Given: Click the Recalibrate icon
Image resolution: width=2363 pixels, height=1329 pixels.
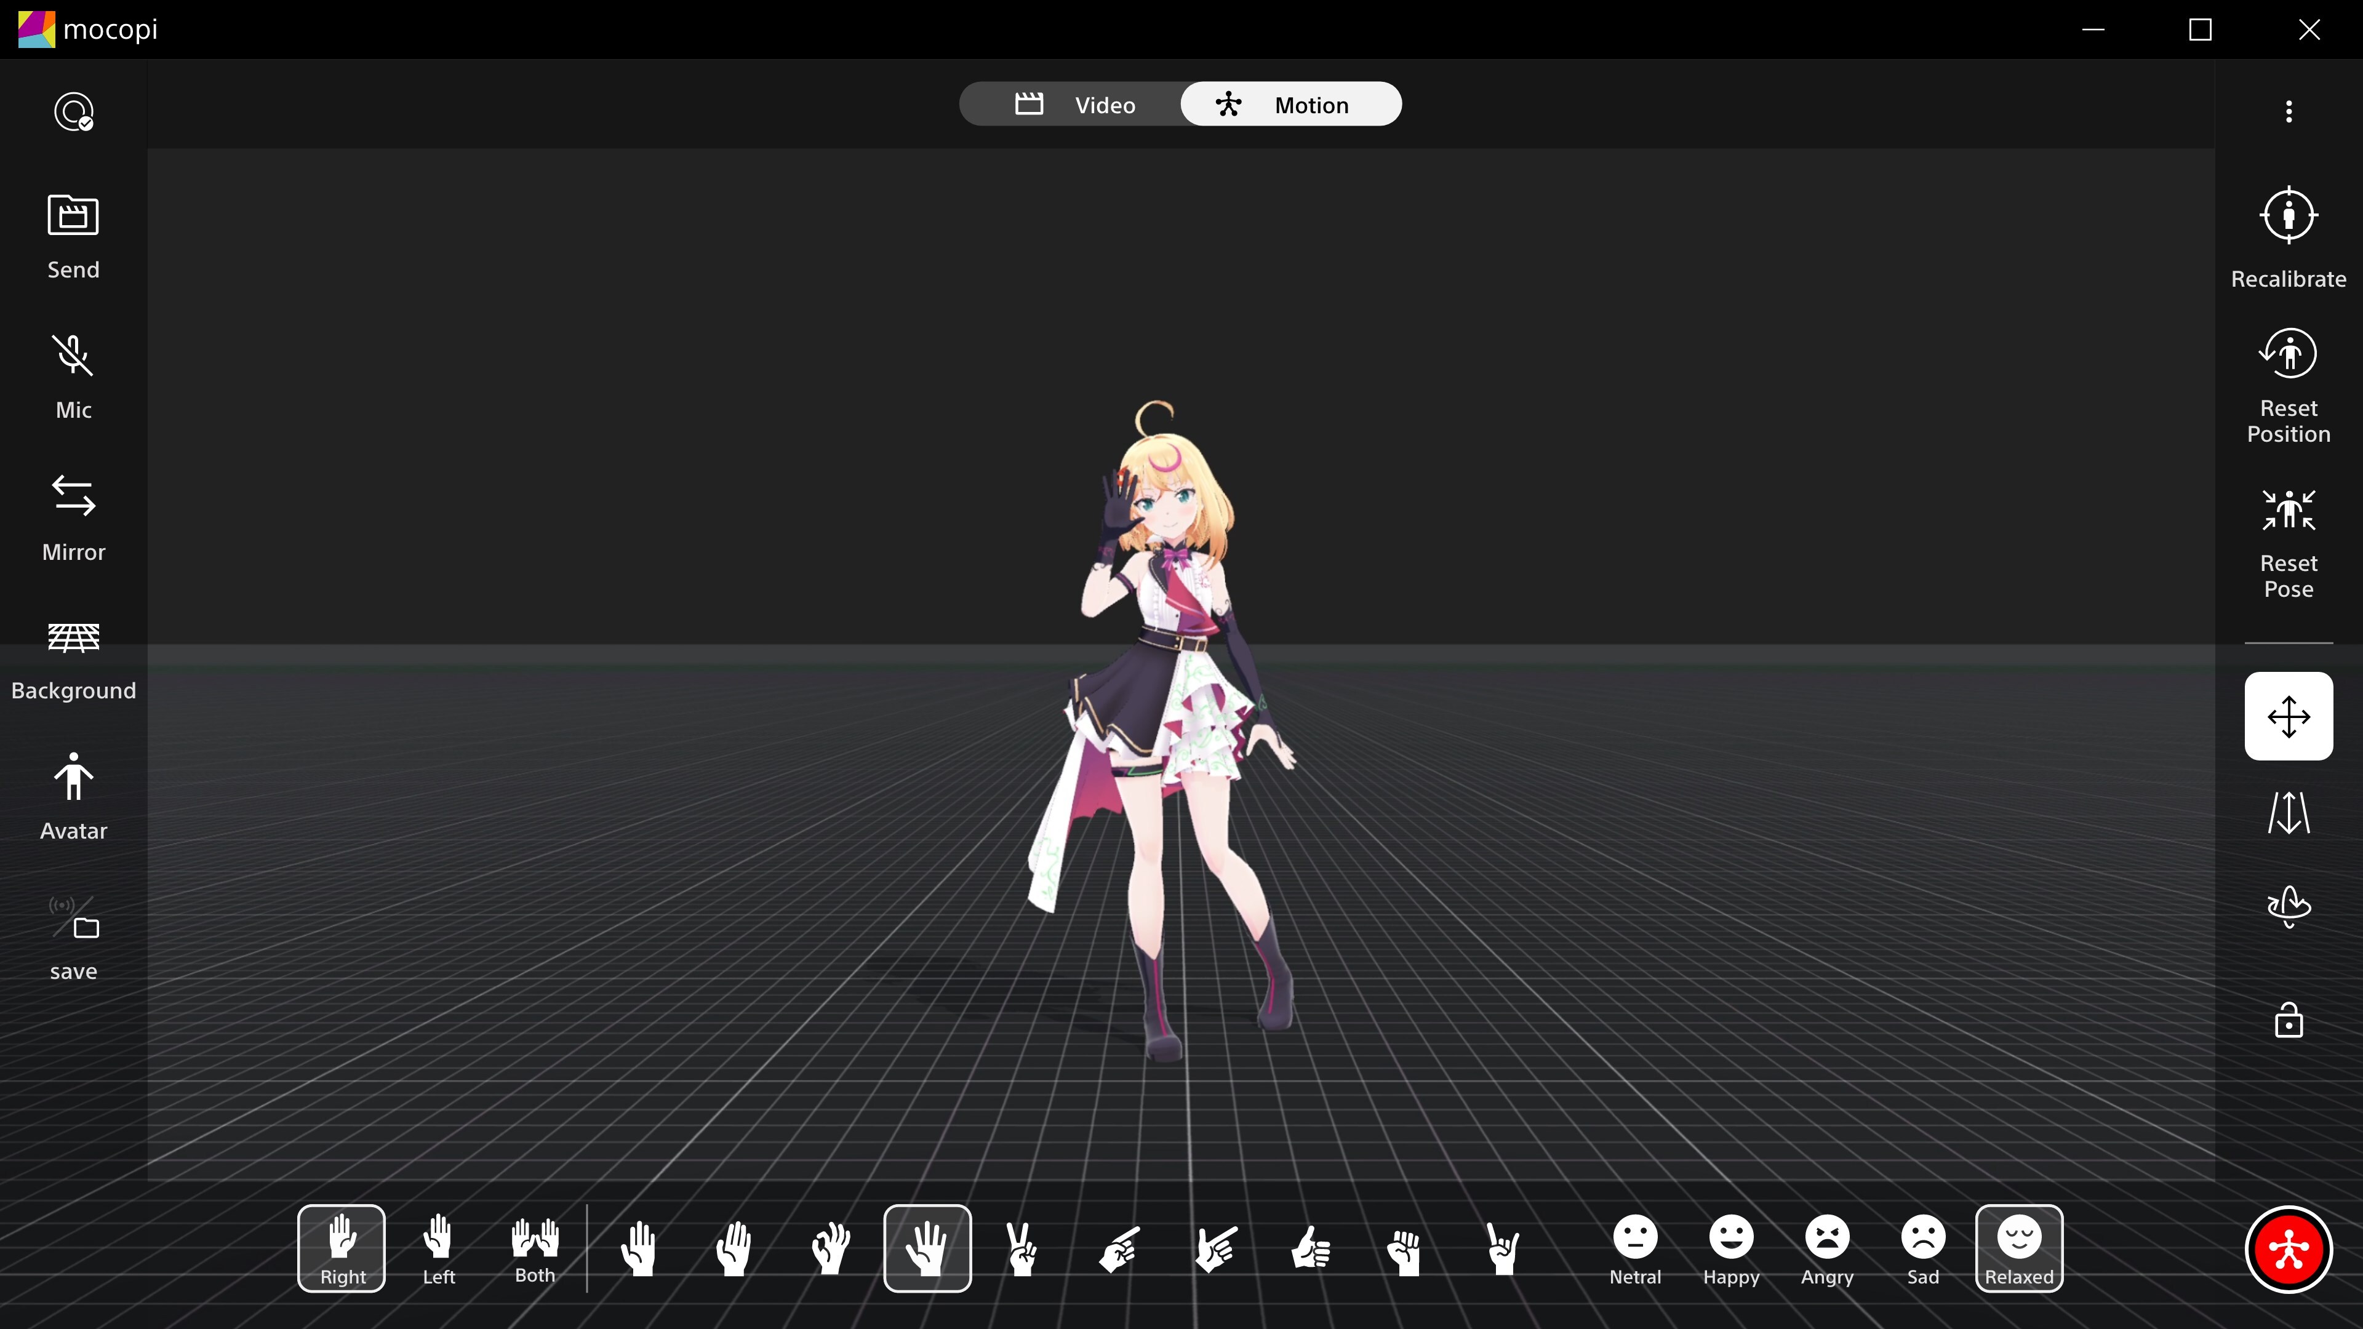Looking at the screenshot, I should pos(2288,217).
